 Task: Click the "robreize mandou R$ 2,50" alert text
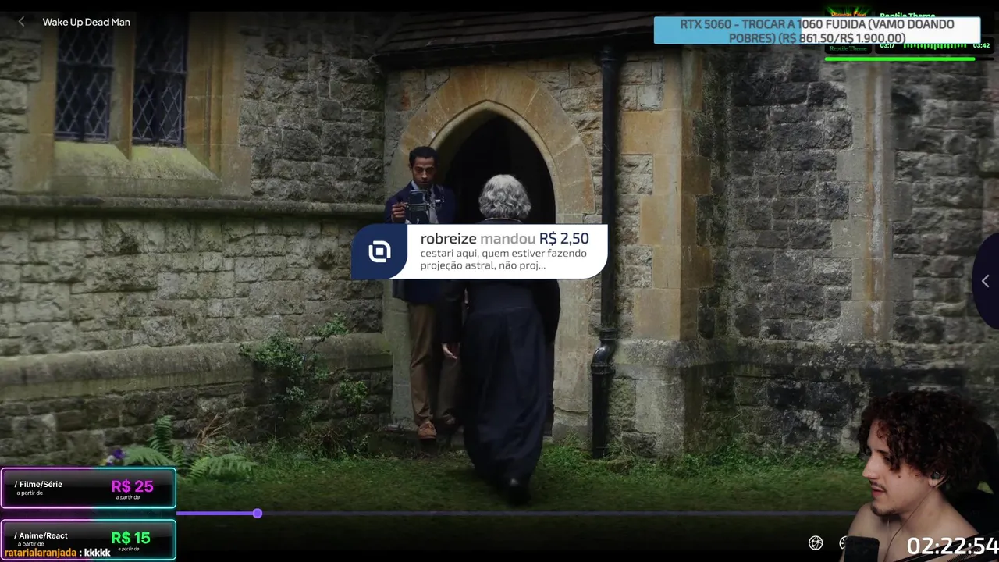[504, 239]
